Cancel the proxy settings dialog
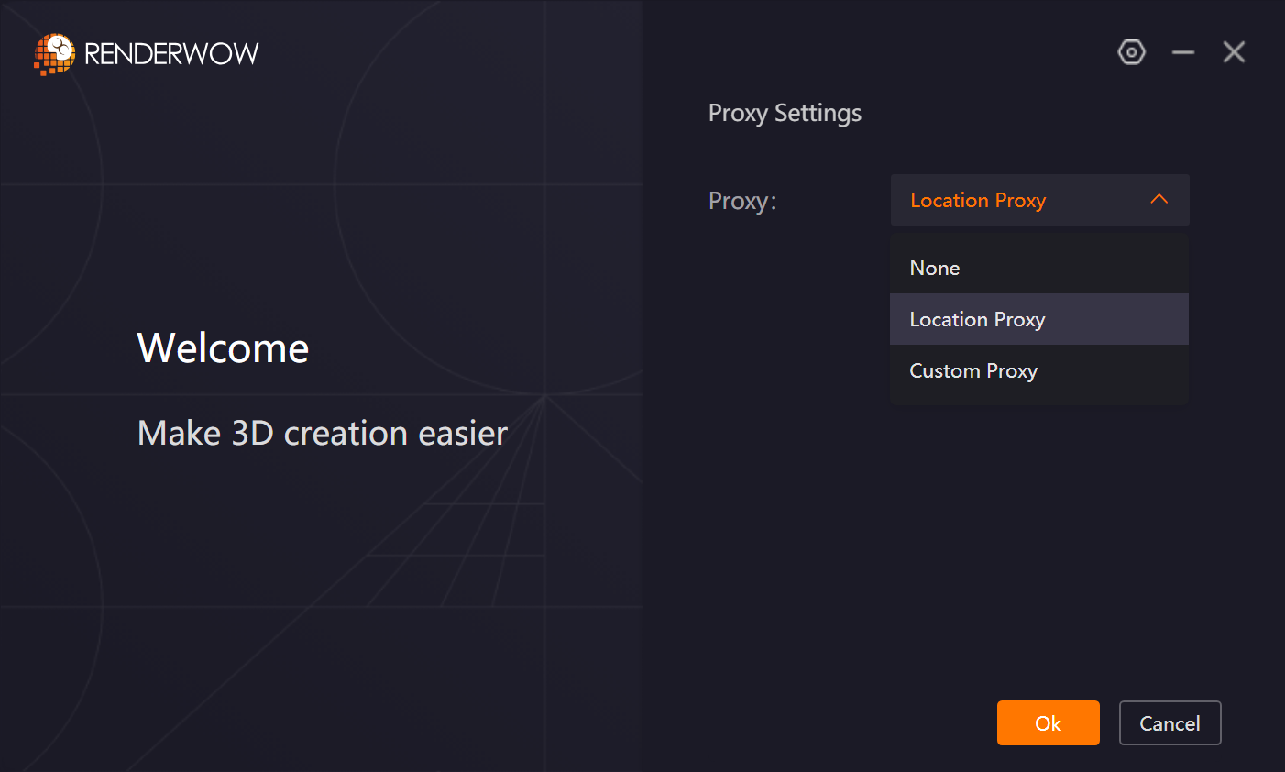 coord(1170,723)
